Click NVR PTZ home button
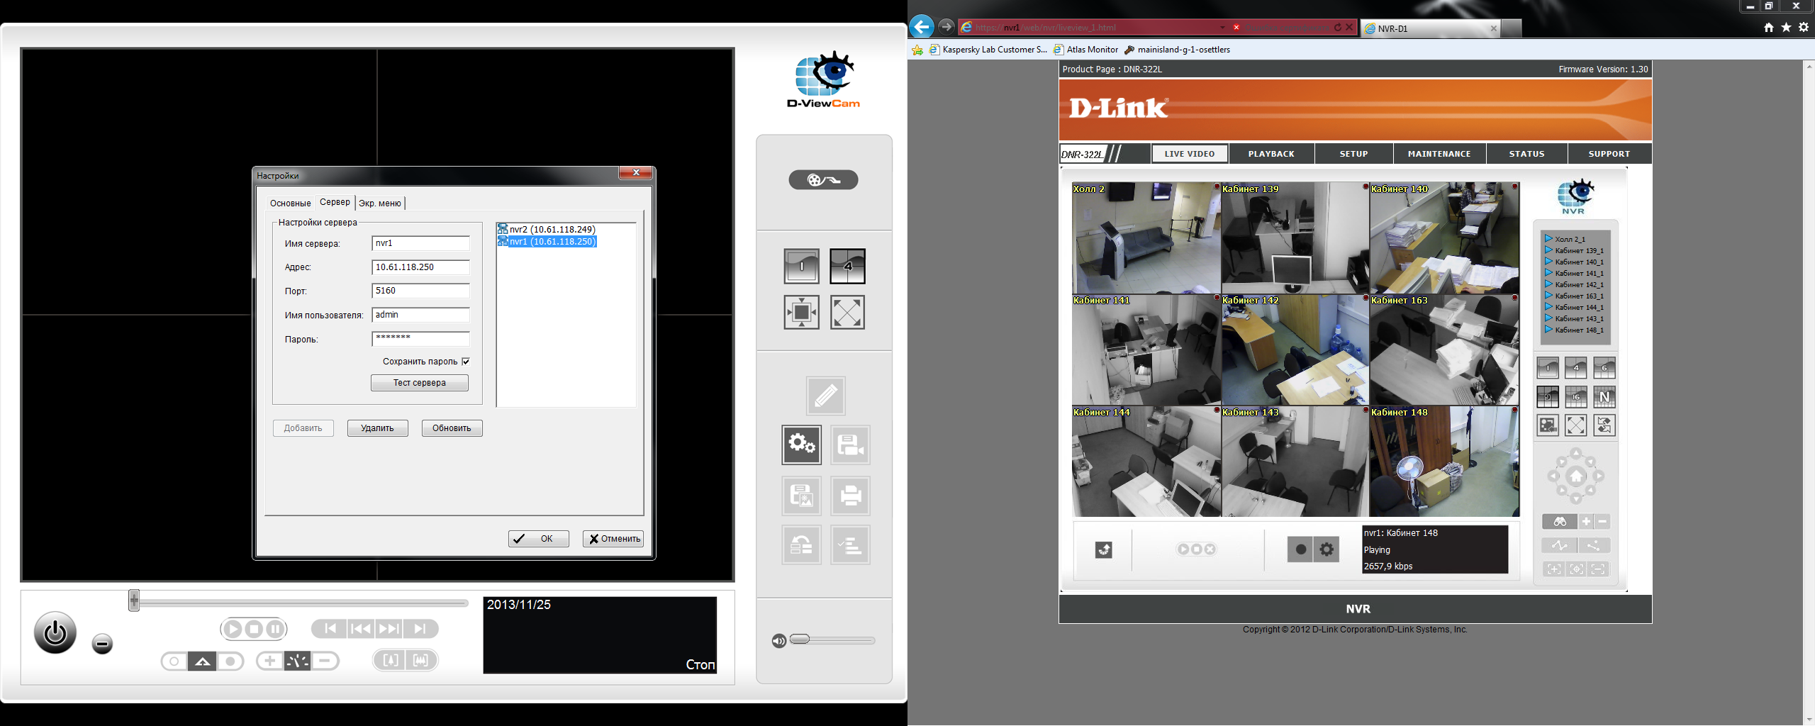The width and height of the screenshot is (1815, 726). [1576, 476]
